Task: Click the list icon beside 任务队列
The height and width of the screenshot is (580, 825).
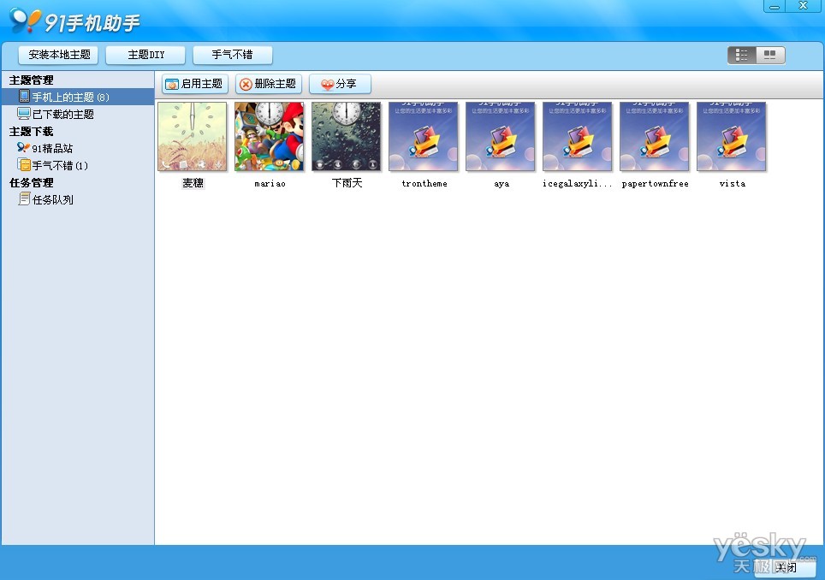Action: pos(24,199)
